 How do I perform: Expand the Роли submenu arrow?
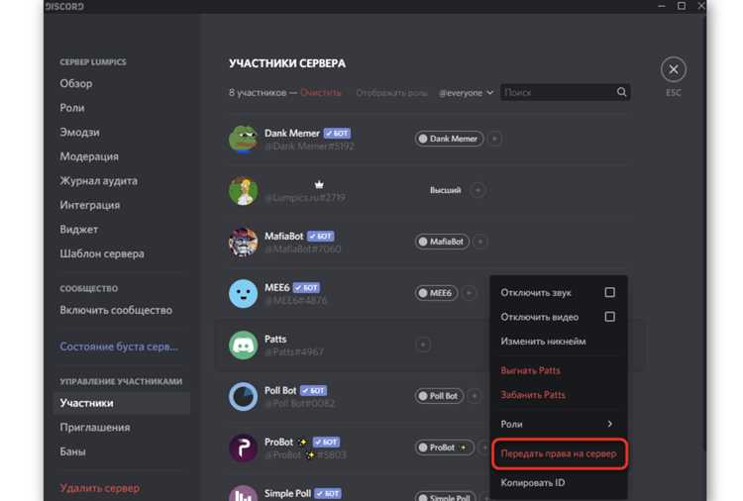pos(610,424)
